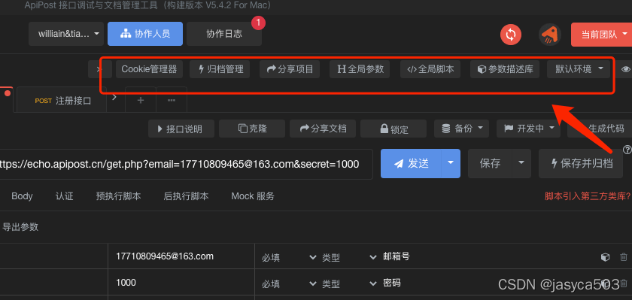Open the 保存 button dropdown arrow
Viewport: 632px width, 300px height.
coord(521,163)
